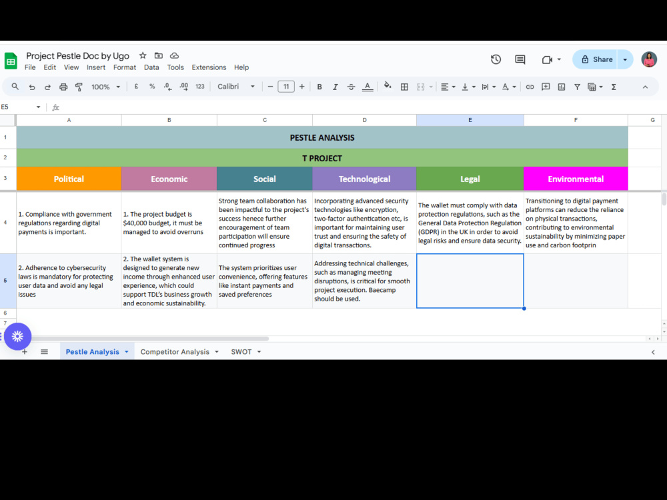Viewport: 667px width, 500px height.
Task: Switch to the SWOT sheet
Action: pyautogui.click(x=241, y=351)
